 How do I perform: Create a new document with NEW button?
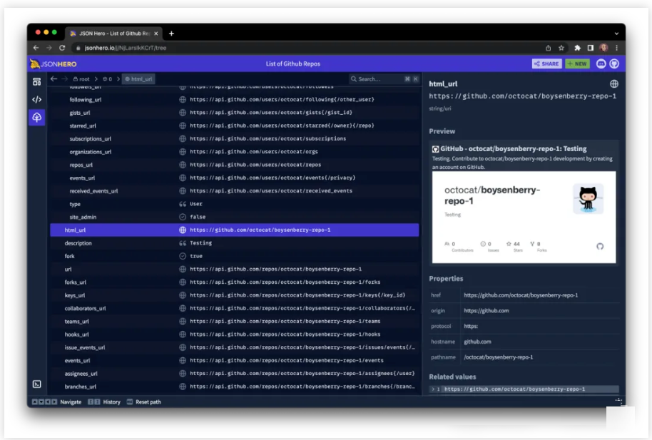577,63
